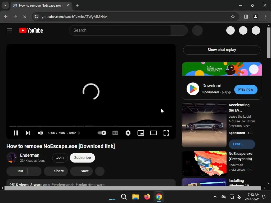Click the Accelerating the EV ad title
The width and height of the screenshot is (271, 203).
[x=239, y=108]
